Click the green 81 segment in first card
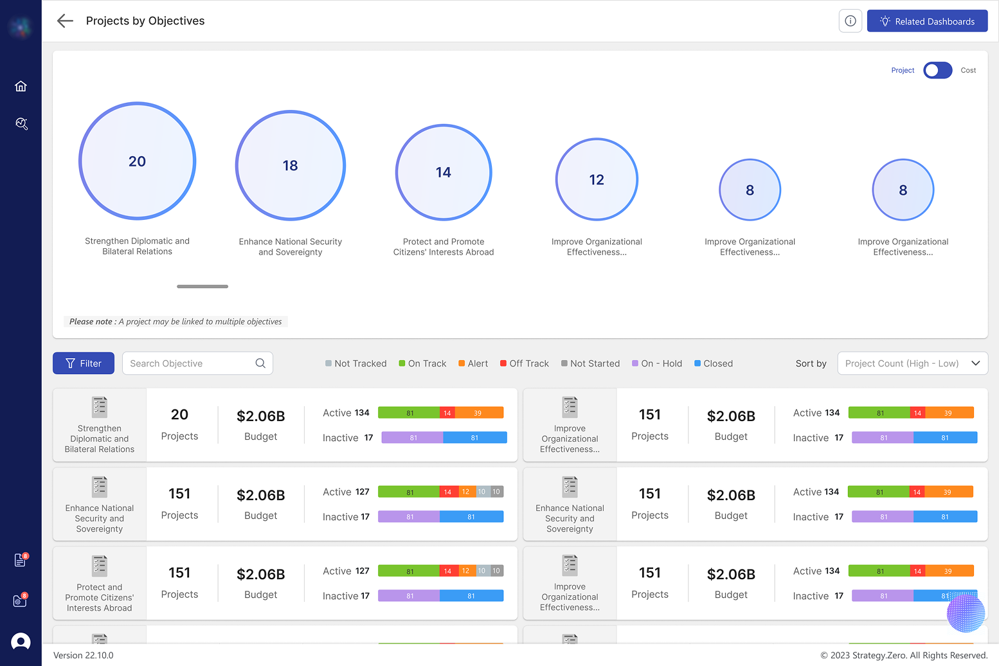 pos(409,413)
